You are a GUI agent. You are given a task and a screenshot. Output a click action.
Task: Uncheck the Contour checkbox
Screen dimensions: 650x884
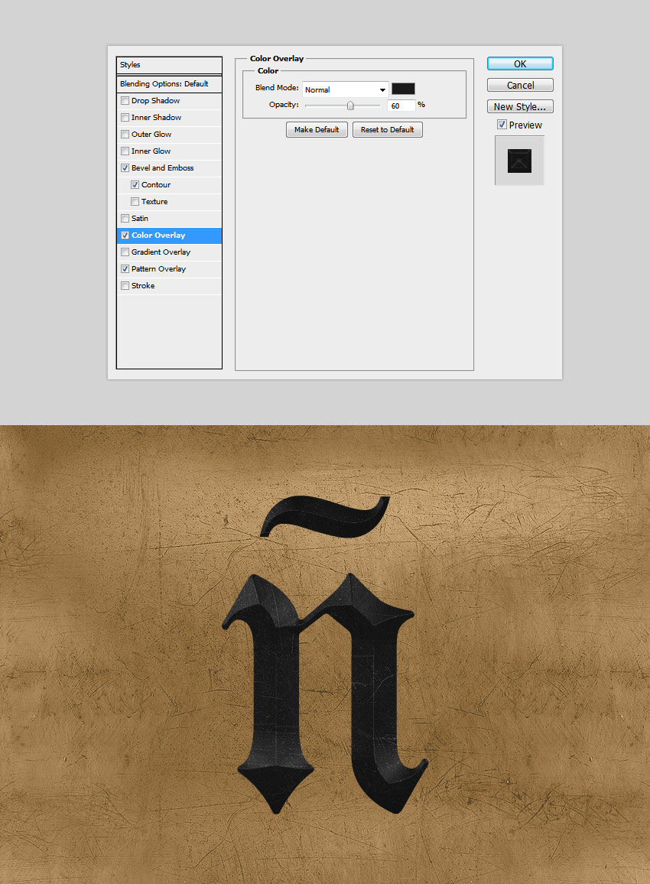point(135,185)
